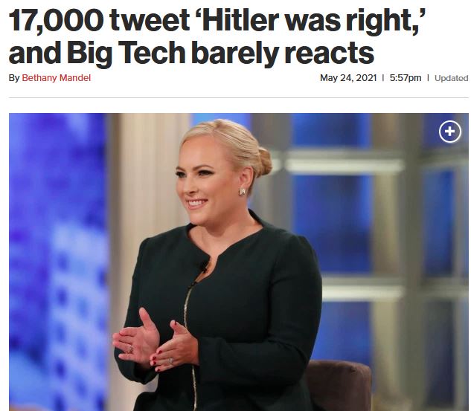This screenshot has width=471, height=411.
Task: Click the 'Updated' timestamp label
Action: (x=451, y=78)
